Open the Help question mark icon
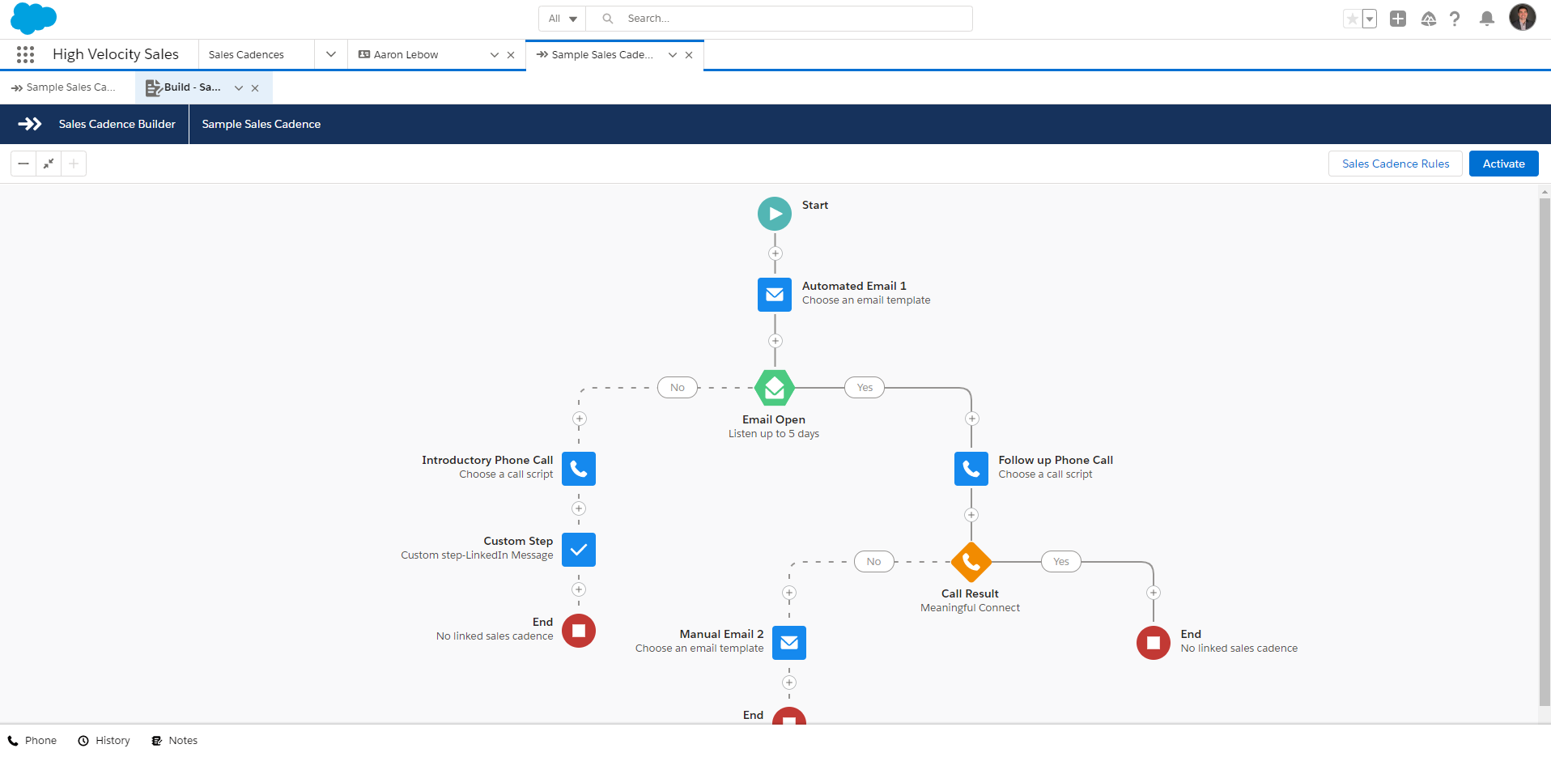Viewport: 1551px width, 757px height. (1455, 19)
